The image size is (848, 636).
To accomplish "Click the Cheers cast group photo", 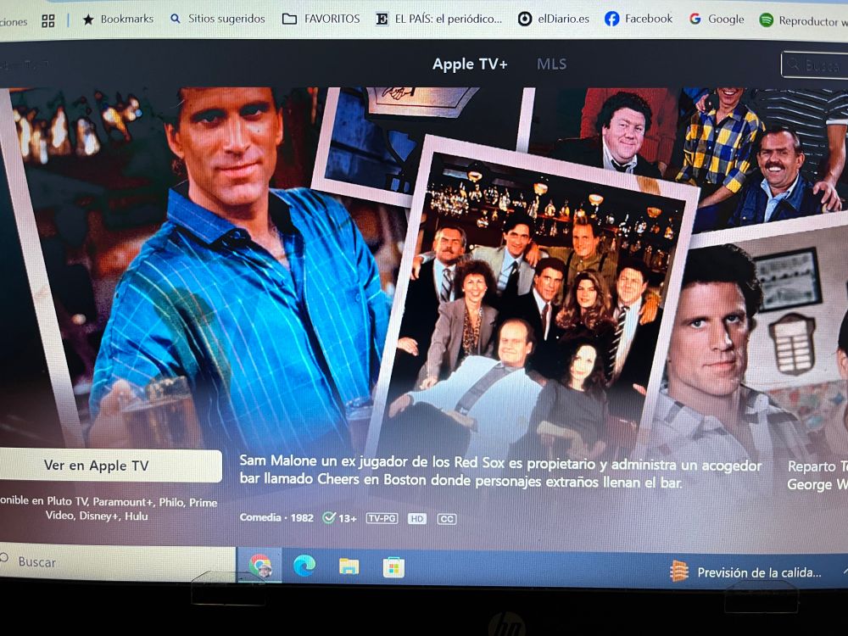I will (x=533, y=303).
